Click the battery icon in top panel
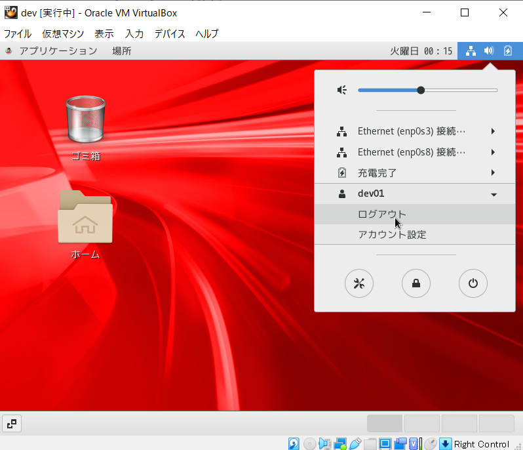Image resolution: width=523 pixels, height=450 pixels. [x=508, y=51]
